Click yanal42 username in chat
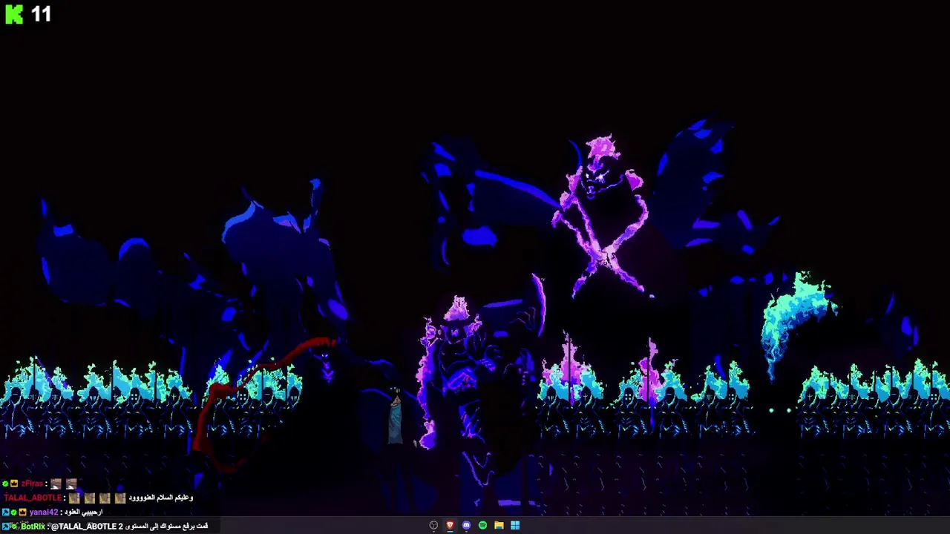The width and height of the screenshot is (950, 534). 43,512
